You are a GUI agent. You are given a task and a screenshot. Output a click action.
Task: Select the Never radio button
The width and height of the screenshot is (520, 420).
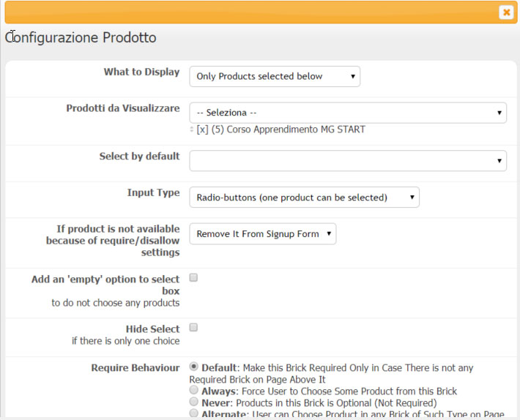(194, 402)
